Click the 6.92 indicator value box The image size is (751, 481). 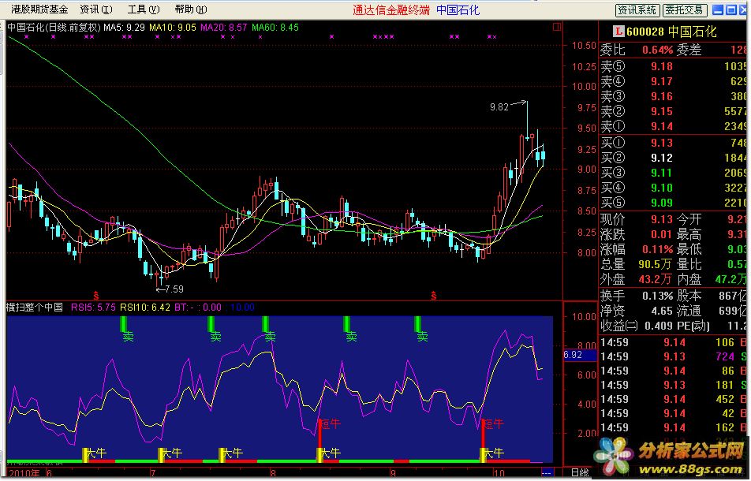(x=580, y=355)
